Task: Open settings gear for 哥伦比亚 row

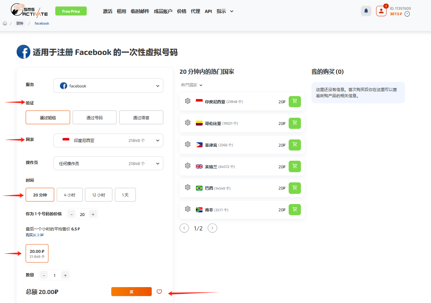Action: pos(188,123)
